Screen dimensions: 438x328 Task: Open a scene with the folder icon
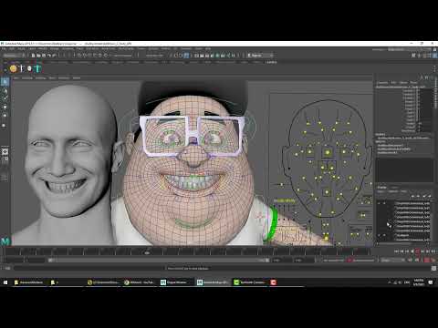[38, 56]
